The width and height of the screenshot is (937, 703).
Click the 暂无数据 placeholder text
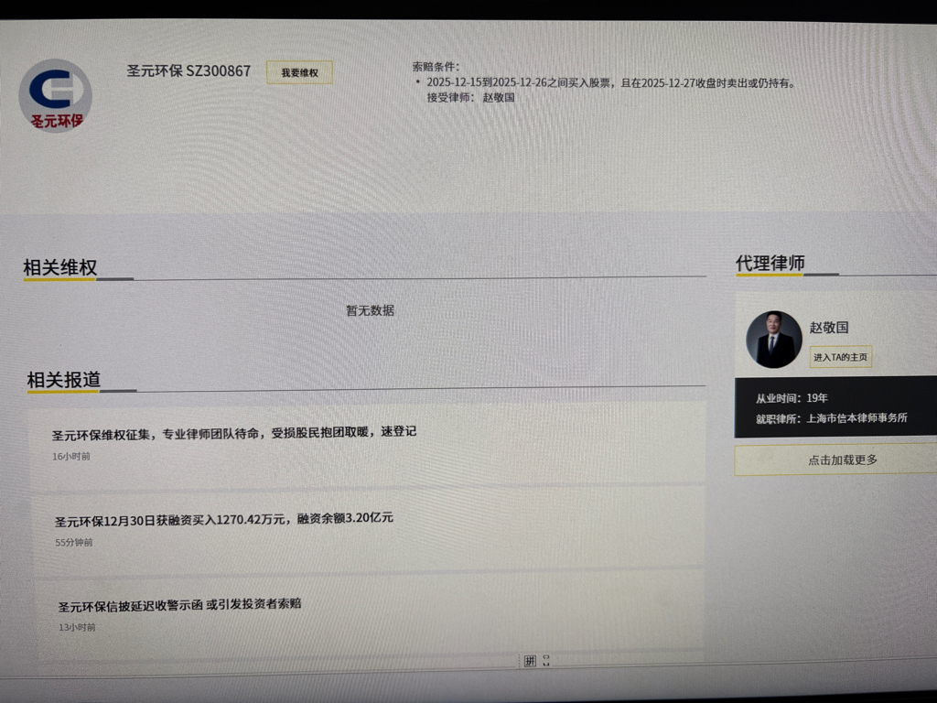click(370, 310)
